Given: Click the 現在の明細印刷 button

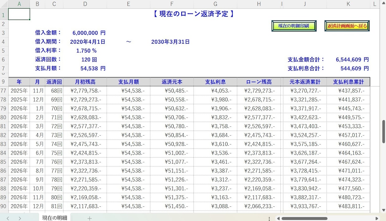Looking at the screenshot, I should tap(294, 26).
